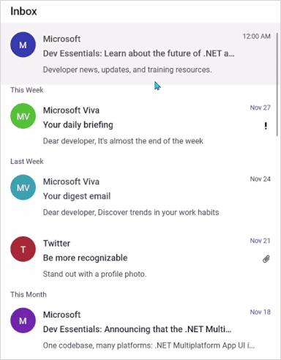This screenshot has height=360, width=281.
Task: Click the Twitter sender name
Action: 56,244
